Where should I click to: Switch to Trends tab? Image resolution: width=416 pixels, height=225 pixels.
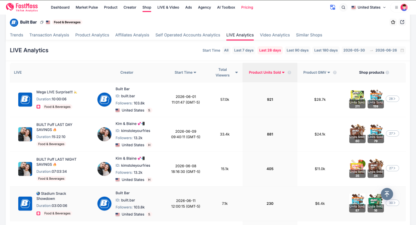coord(16,35)
